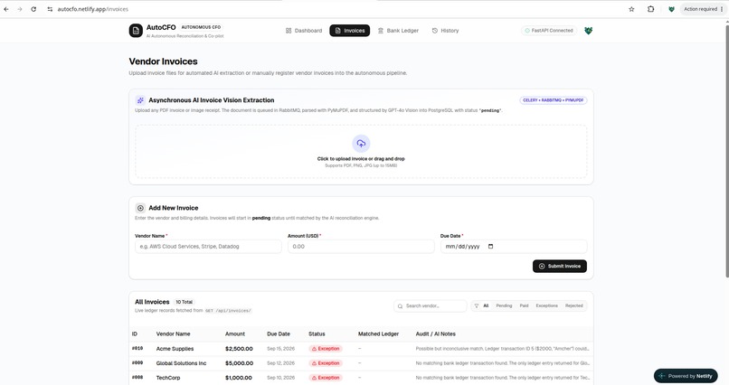
Task: Click the browser address bar URL
Action: (x=93, y=9)
